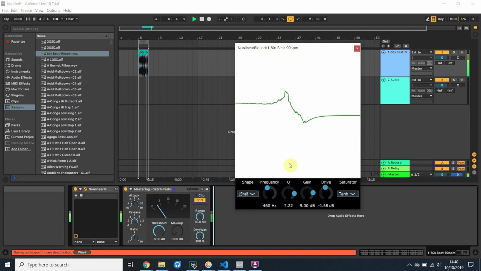Start playback with the green Play button
The height and width of the screenshot is (271, 481).
pos(194,19)
